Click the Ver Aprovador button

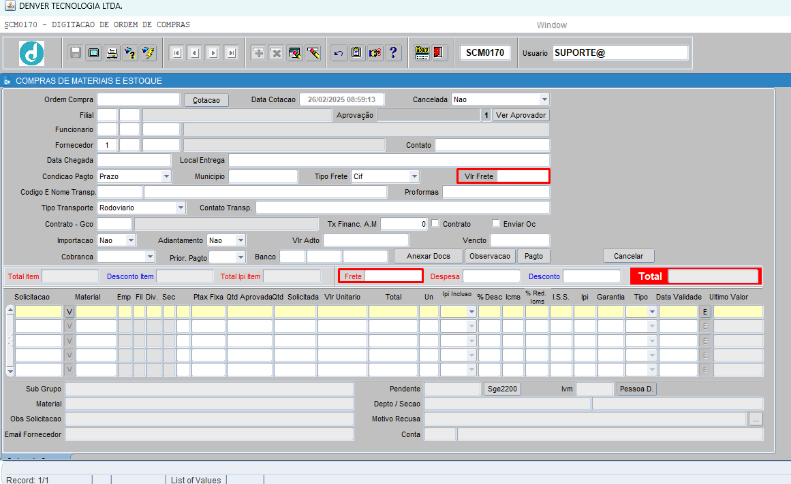click(521, 115)
